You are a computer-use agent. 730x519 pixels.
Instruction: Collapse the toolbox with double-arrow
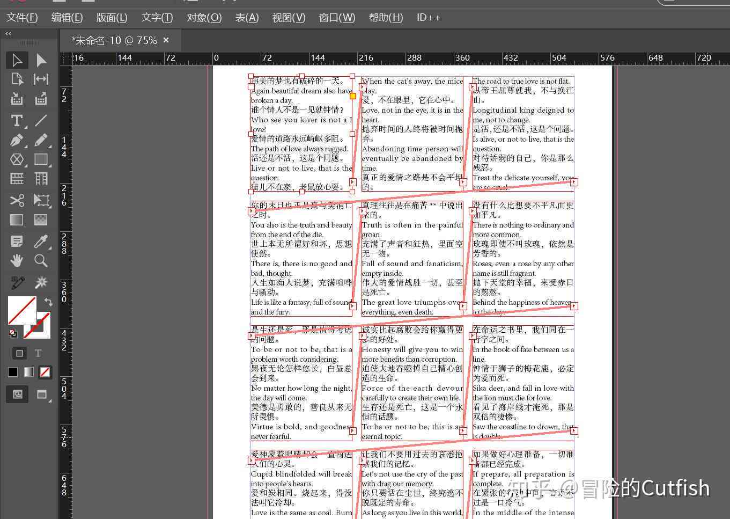(x=8, y=33)
